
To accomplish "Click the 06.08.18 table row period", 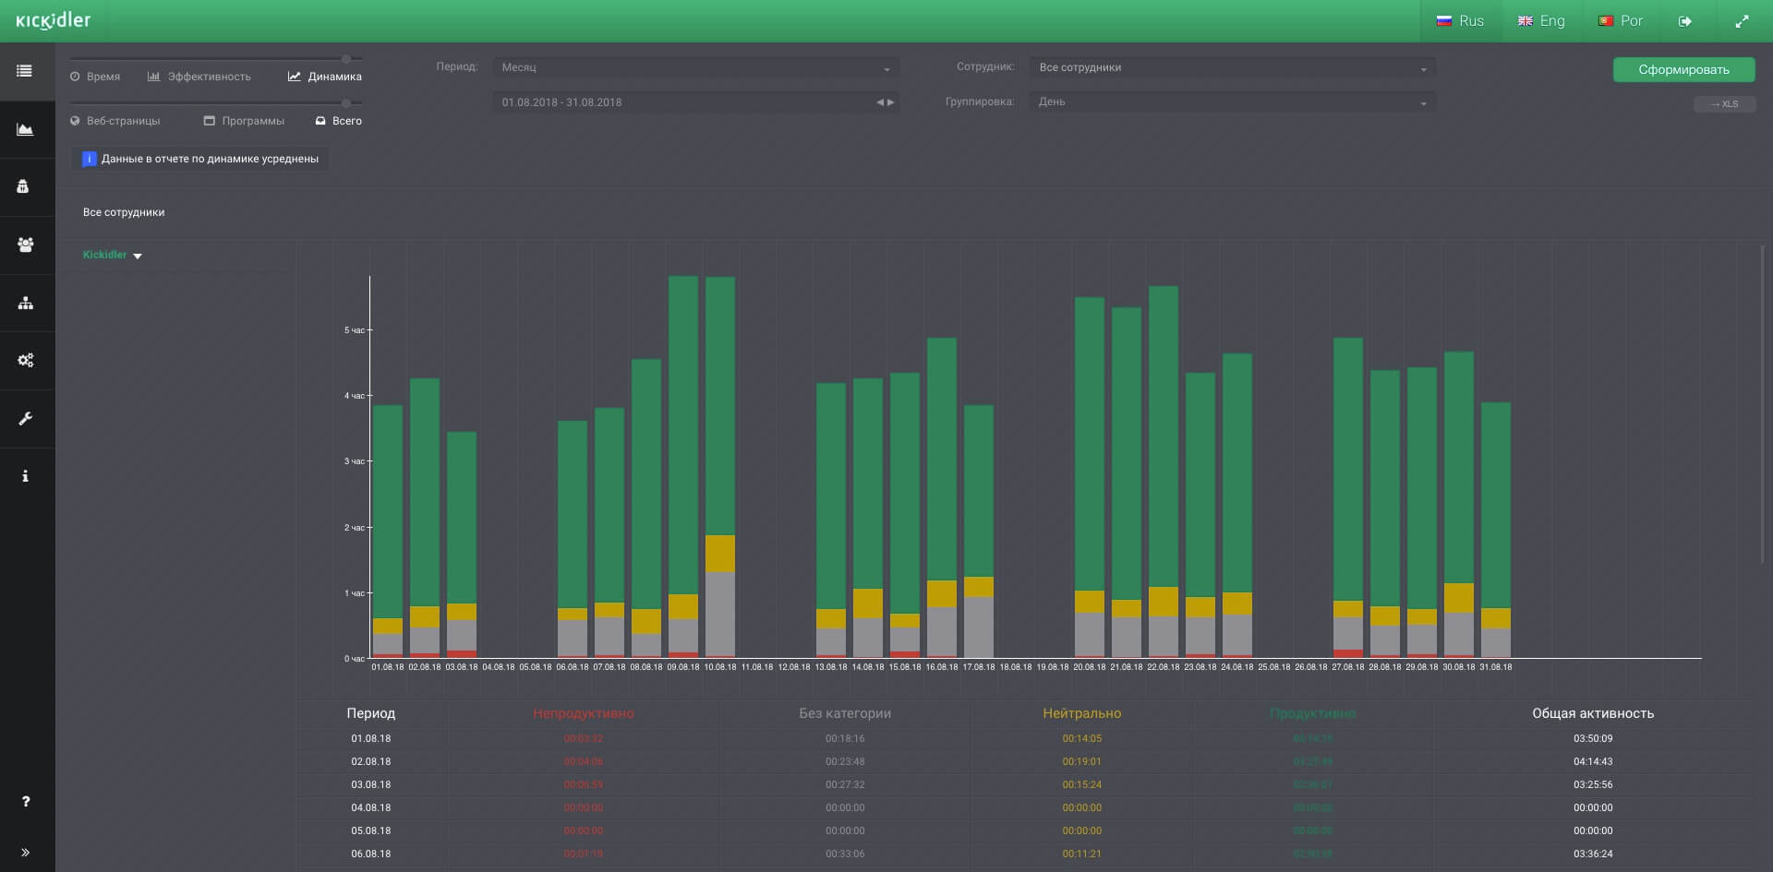I will [371, 854].
